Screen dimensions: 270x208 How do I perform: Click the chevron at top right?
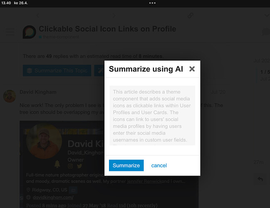point(267,15)
